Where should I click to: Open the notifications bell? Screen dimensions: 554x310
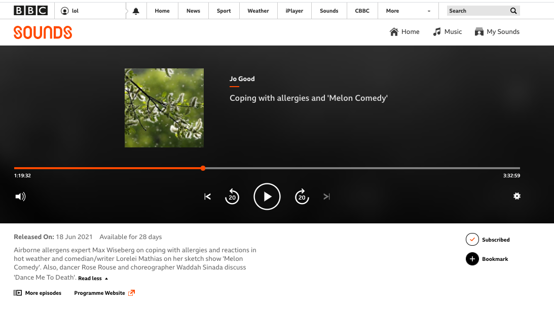click(136, 11)
